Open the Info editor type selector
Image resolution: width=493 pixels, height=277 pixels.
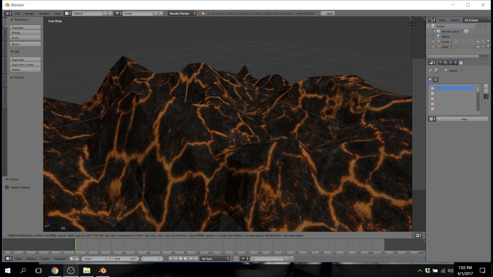click(8, 13)
